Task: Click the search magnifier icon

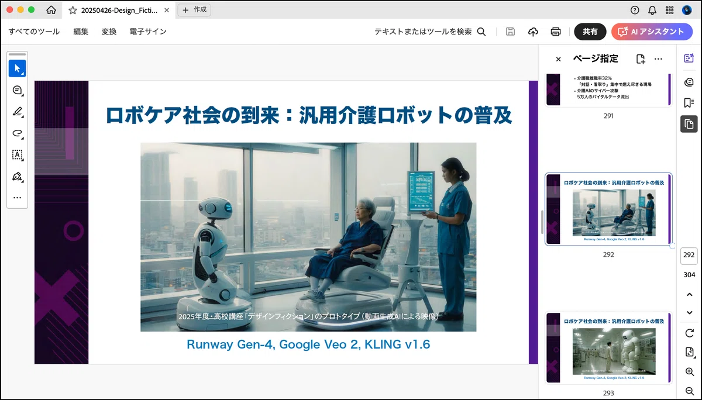Action: pos(481,32)
